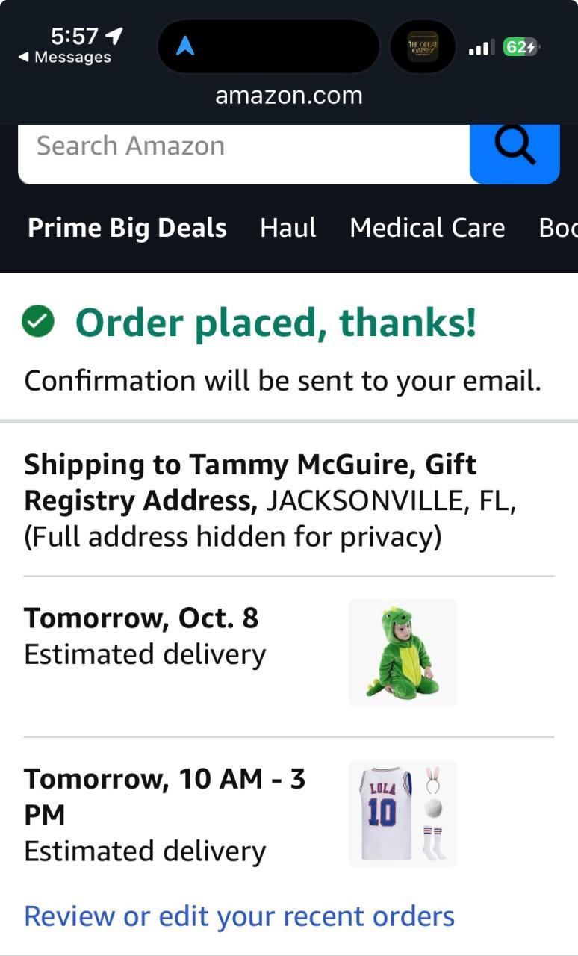
Task: Open the Medical Care menu item
Action: (427, 228)
